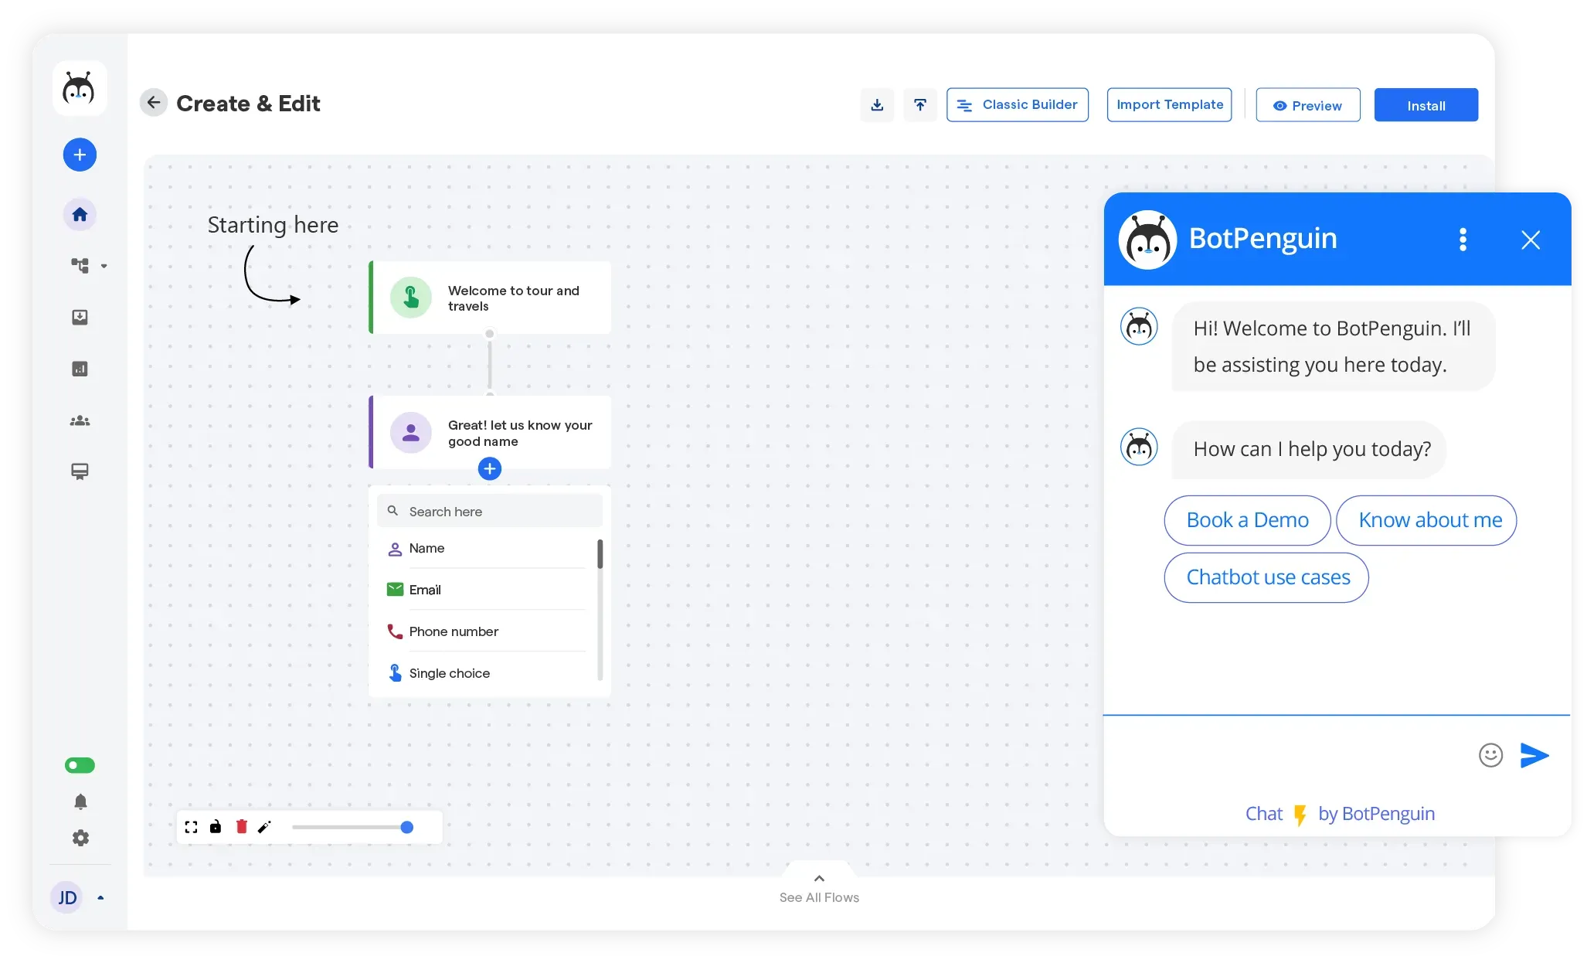Toggle the notification bell icon
The image size is (1587, 963).
click(x=80, y=802)
